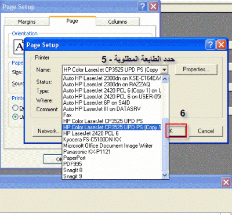The image size is (232, 215).
Task: Select highlighted HP Color LaserJet CP3525 (Copy 1)
Action: coord(112,127)
